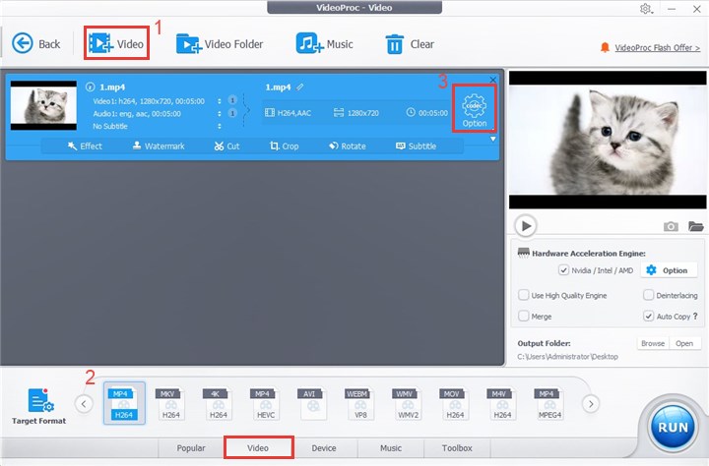
Task: Open the output folder
Action: [684, 343]
